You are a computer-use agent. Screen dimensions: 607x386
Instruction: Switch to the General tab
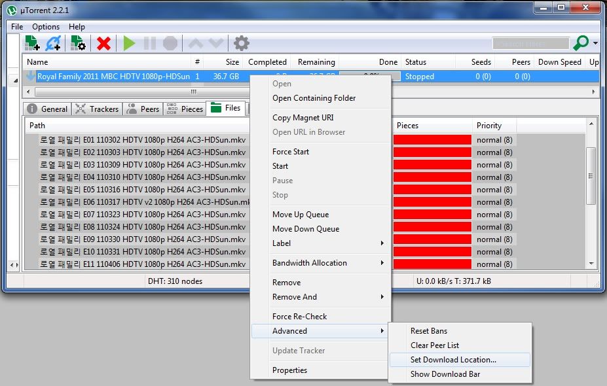coord(48,109)
